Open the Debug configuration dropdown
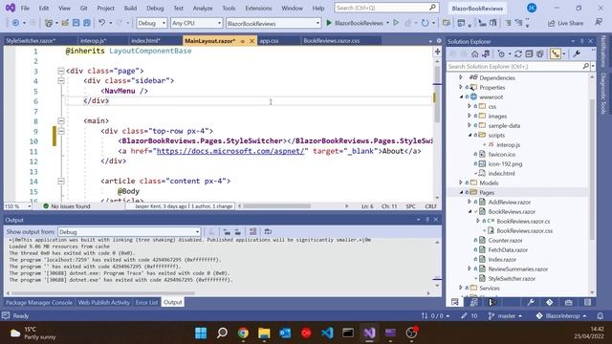Viewport: 612px width, 344px height. (152, 23)
